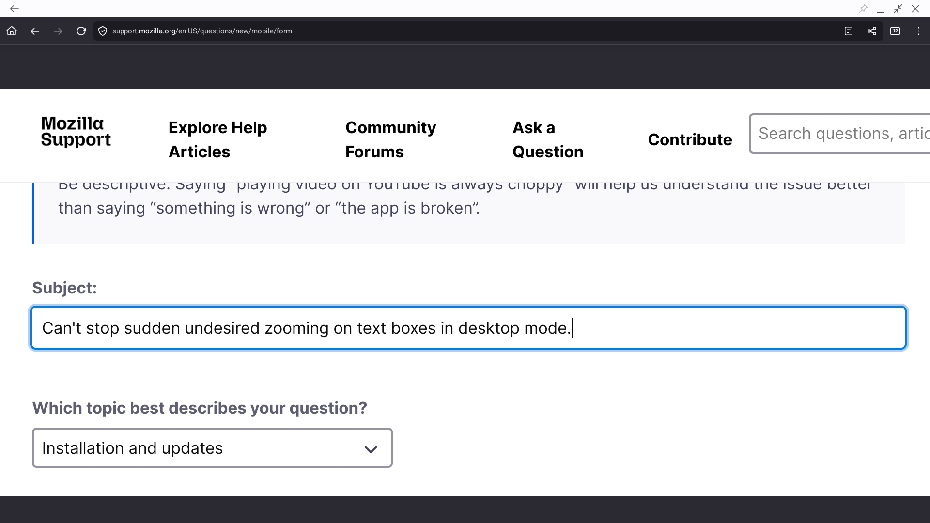
Task: Open reader view icon
Action: (x=849, y=31)
